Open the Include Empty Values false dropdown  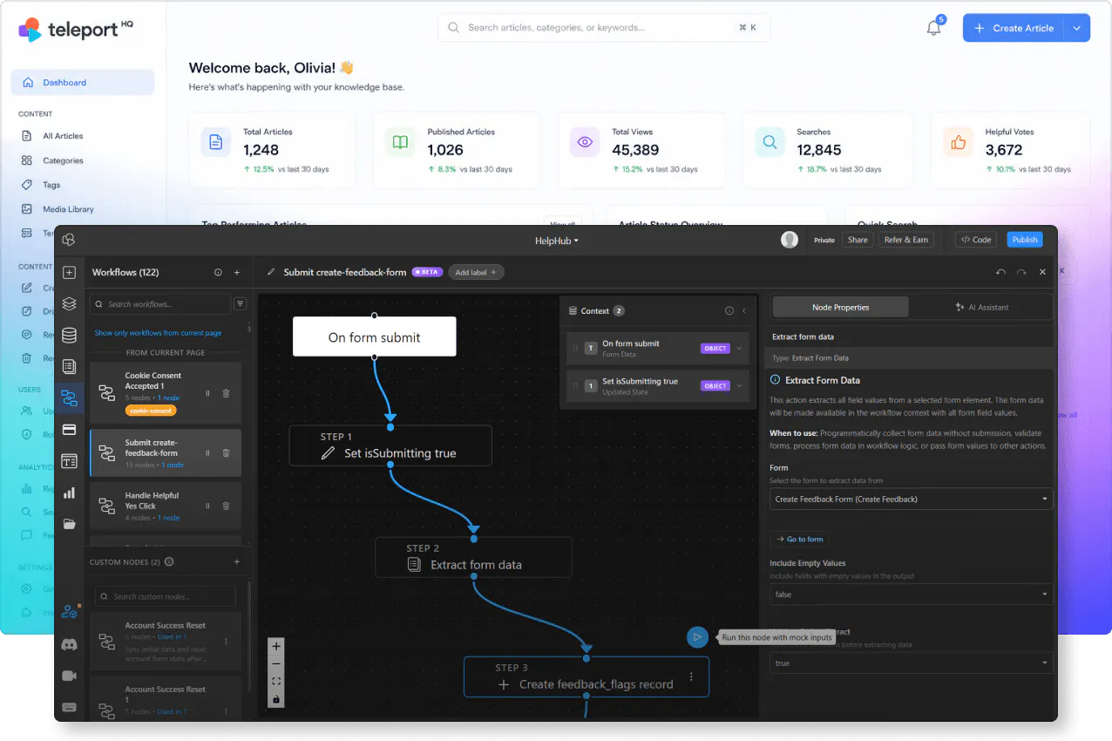(911, 595)
